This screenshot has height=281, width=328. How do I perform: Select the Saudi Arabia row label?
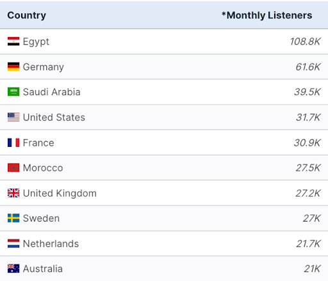point(52,92)
